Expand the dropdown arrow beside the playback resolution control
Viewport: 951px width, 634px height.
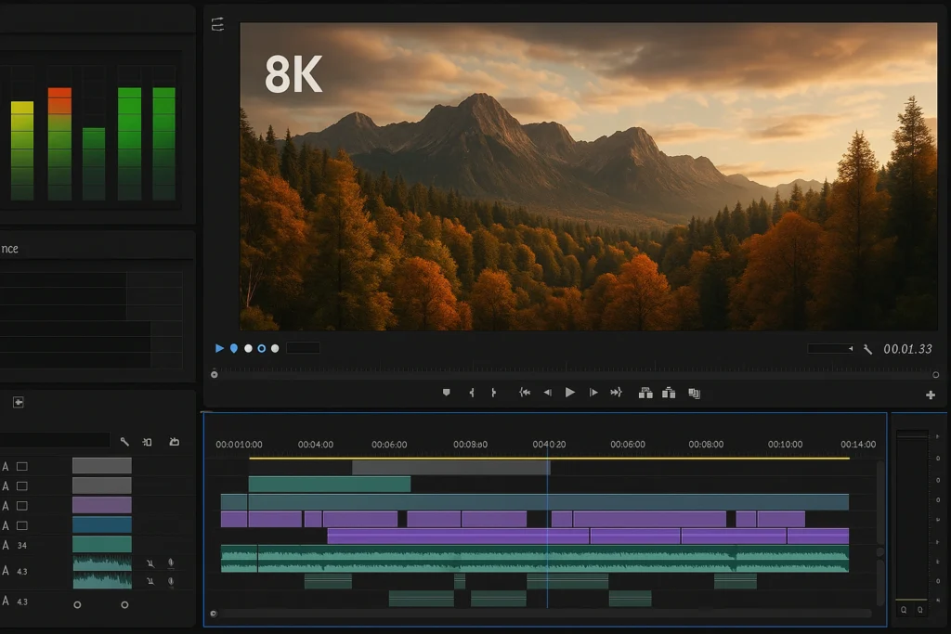[x=851, y=348]
